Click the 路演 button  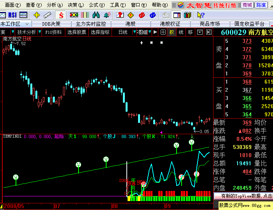261,5
